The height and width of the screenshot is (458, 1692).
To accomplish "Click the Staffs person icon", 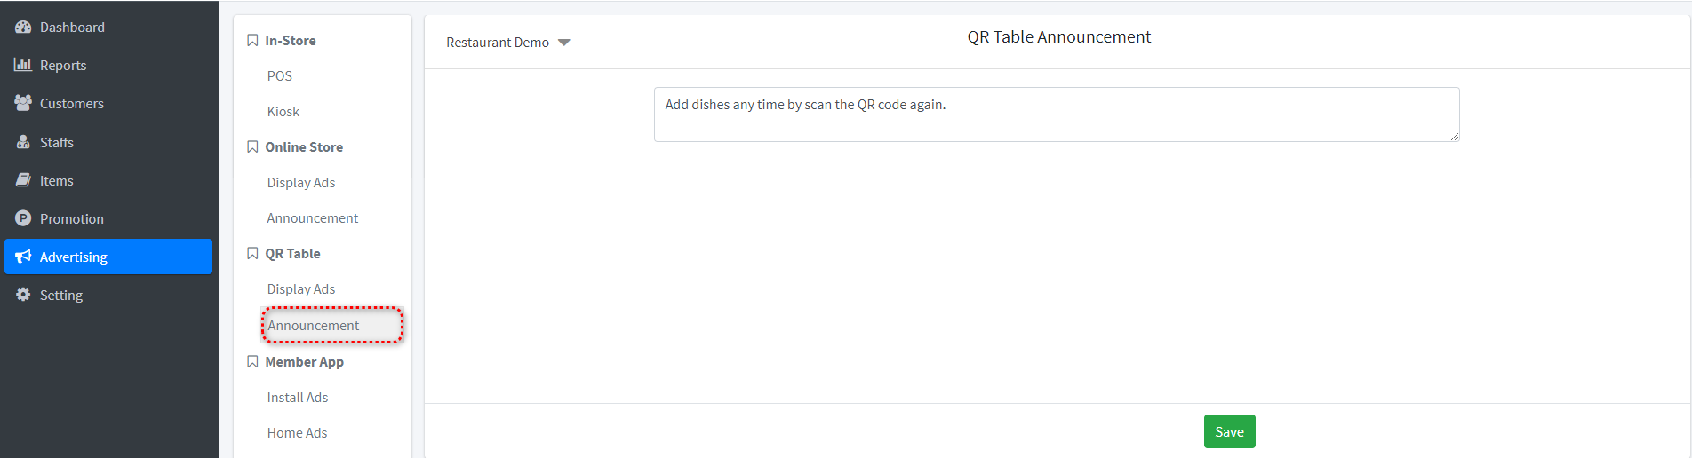I will coord(23,142).
